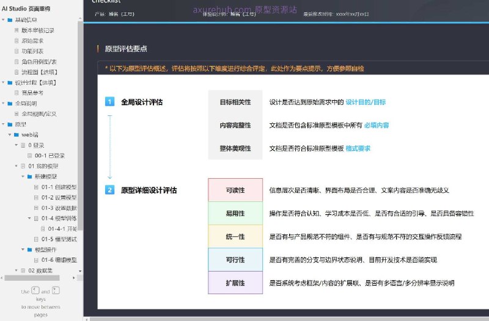Click the 整体美观性 label cell
Viewport: 489px width, 321px height.
tap(235, 148)
